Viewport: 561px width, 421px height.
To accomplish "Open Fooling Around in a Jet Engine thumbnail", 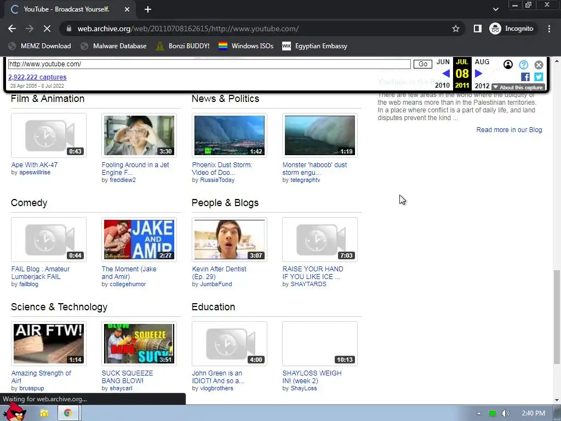I will click(139, 135).
